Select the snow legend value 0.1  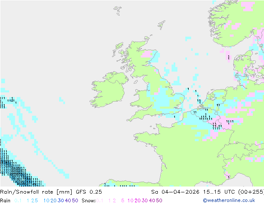tap(100, 201)
